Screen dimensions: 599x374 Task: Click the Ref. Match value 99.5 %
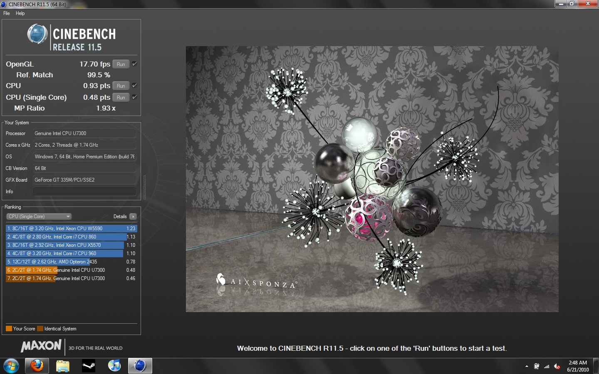coord(99,75)
